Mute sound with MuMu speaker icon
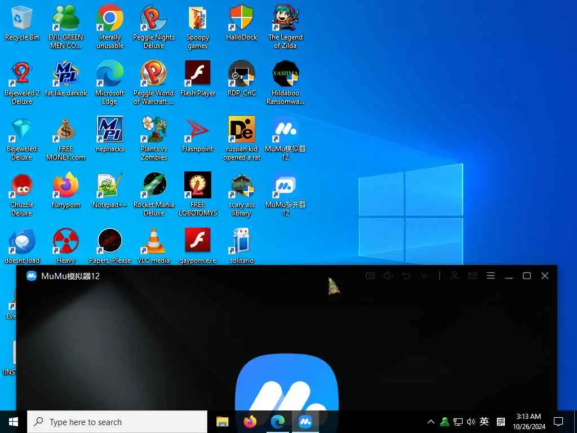577x433 pixels. [x=388, y=276]
